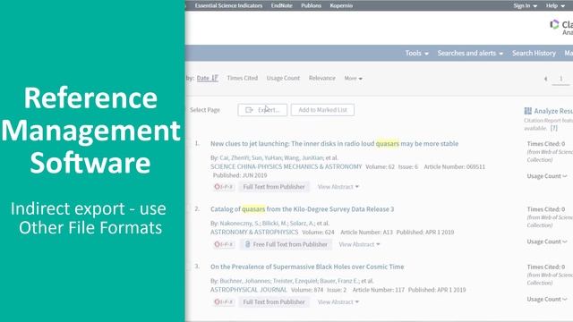Expand Searches and alerts menu
The width and height of the screenshot is (573, 322).
(470, 54)
